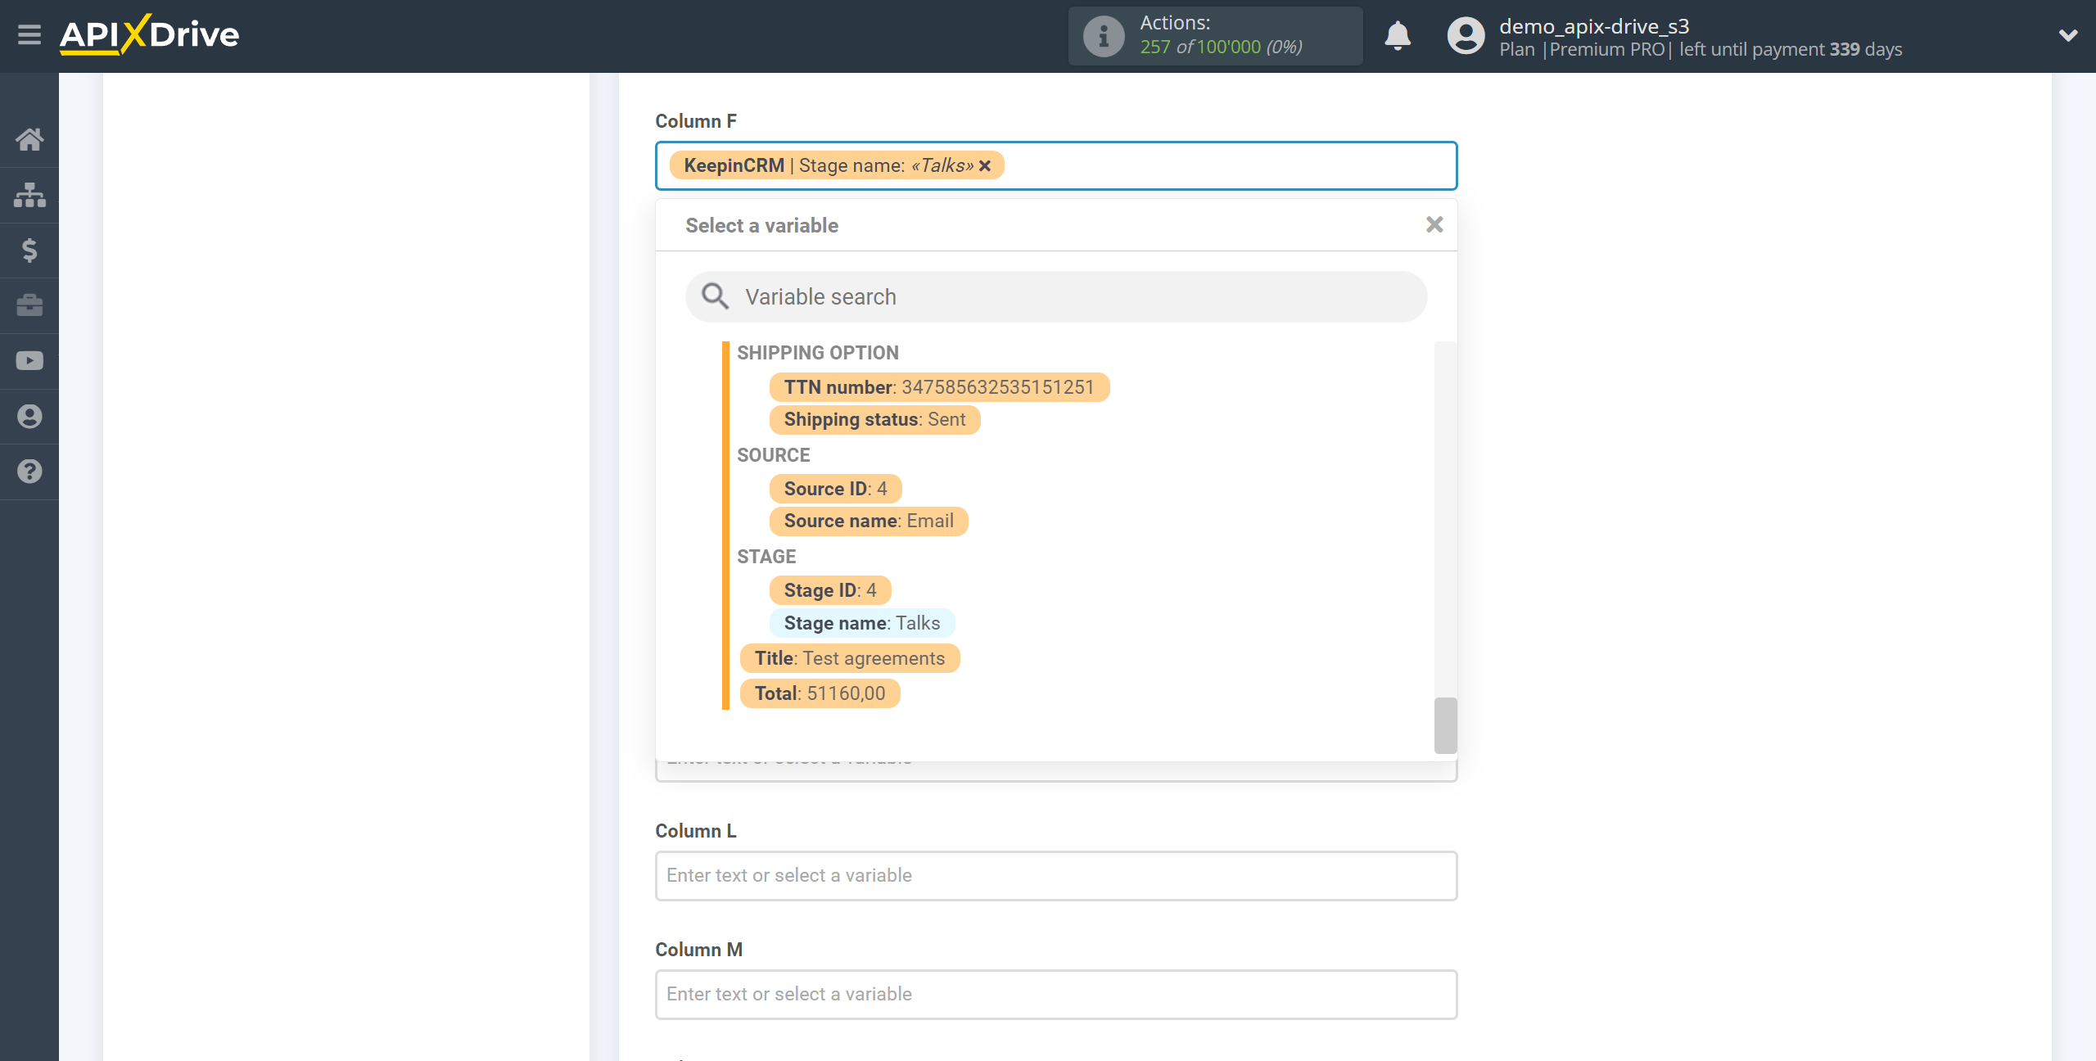Viewport: 2096px width, 1061px height.
Task: Select the Total 51160,00 variable
Action: [x=820, y=693]
